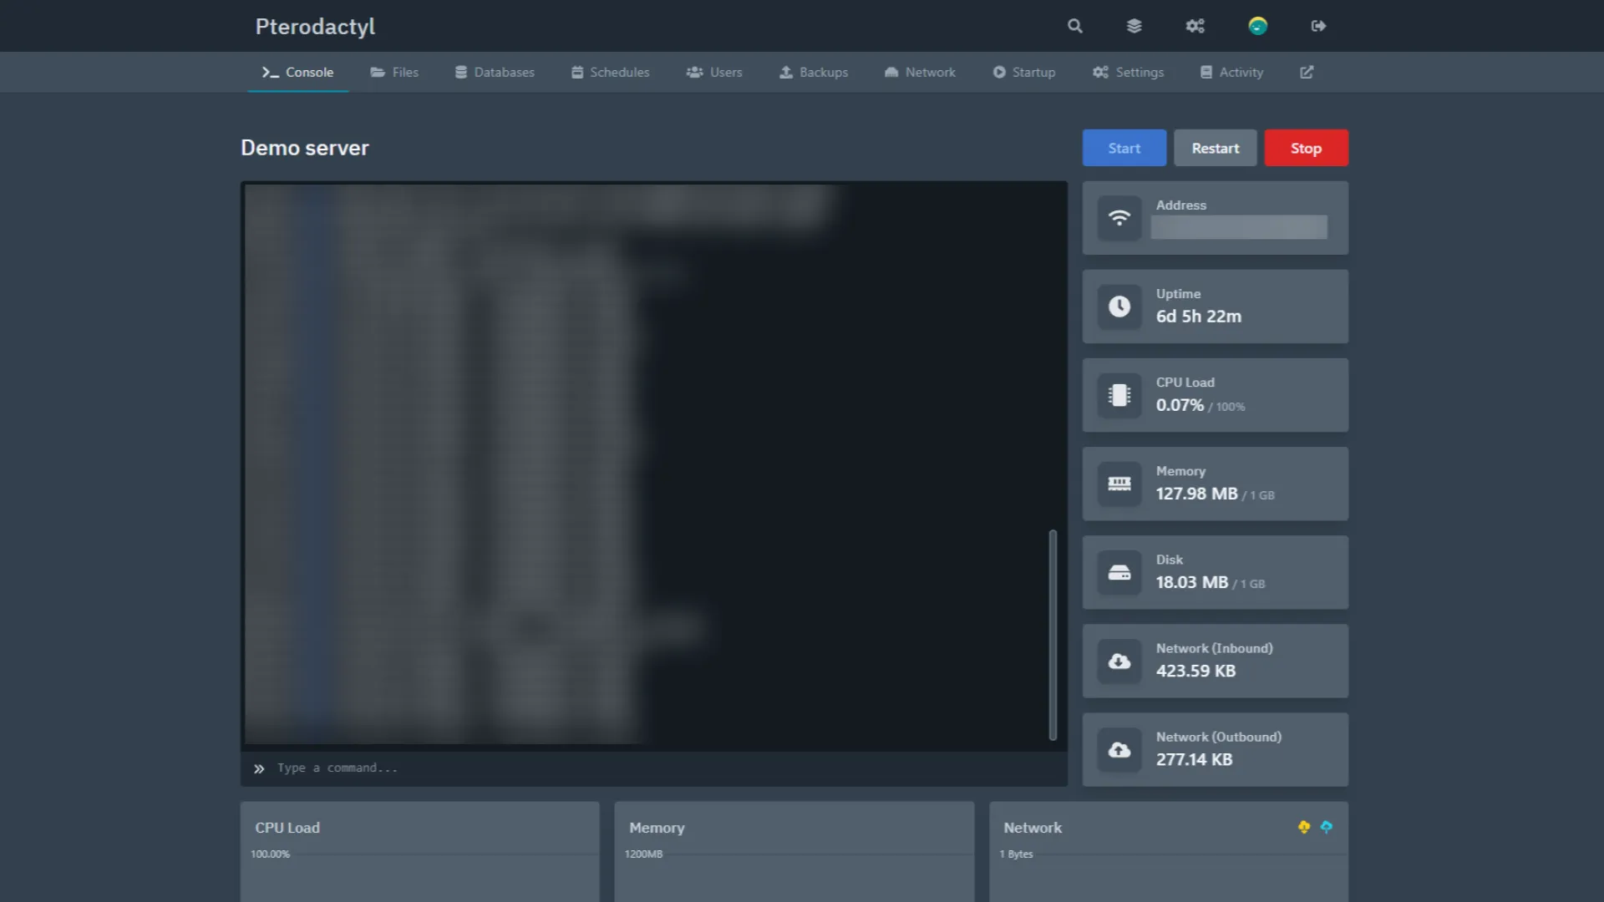1604x902 pixels.
Task: Click the CPU Load graph title
Action: 287,828
